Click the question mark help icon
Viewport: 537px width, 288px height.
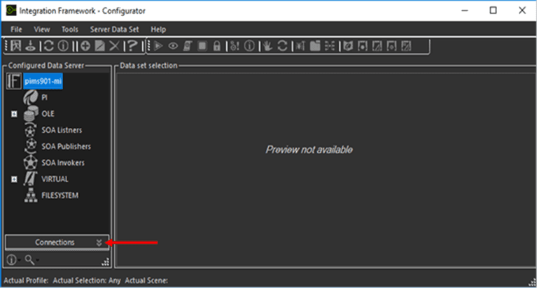[x=132, y=46]
